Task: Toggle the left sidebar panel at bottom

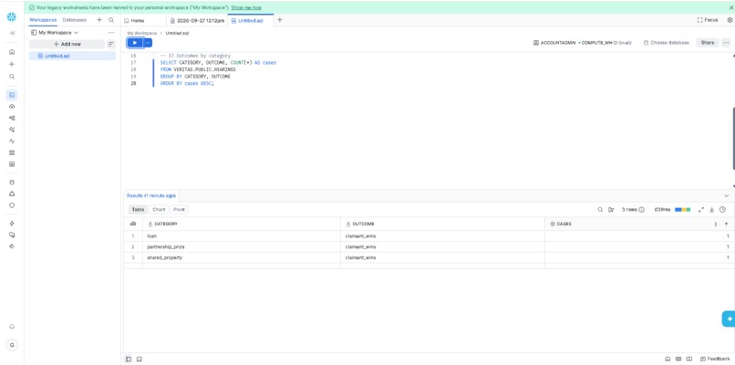Action: point(129,359)
